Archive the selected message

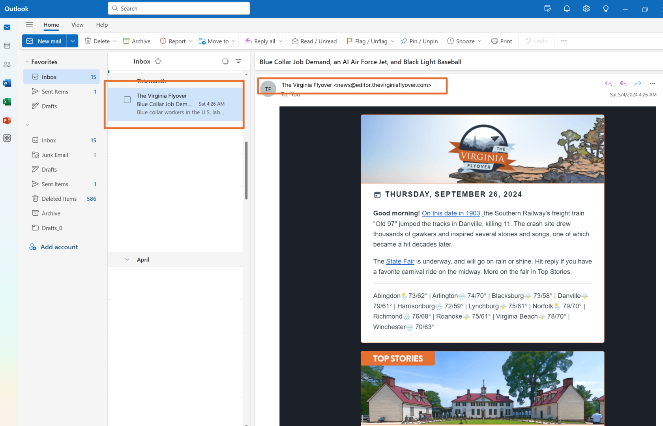tap(137, 41)
